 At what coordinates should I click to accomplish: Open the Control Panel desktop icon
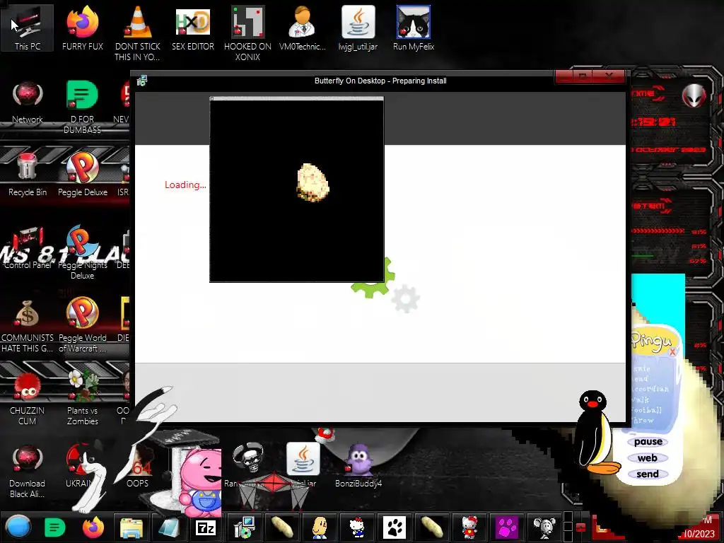[28, 247]
